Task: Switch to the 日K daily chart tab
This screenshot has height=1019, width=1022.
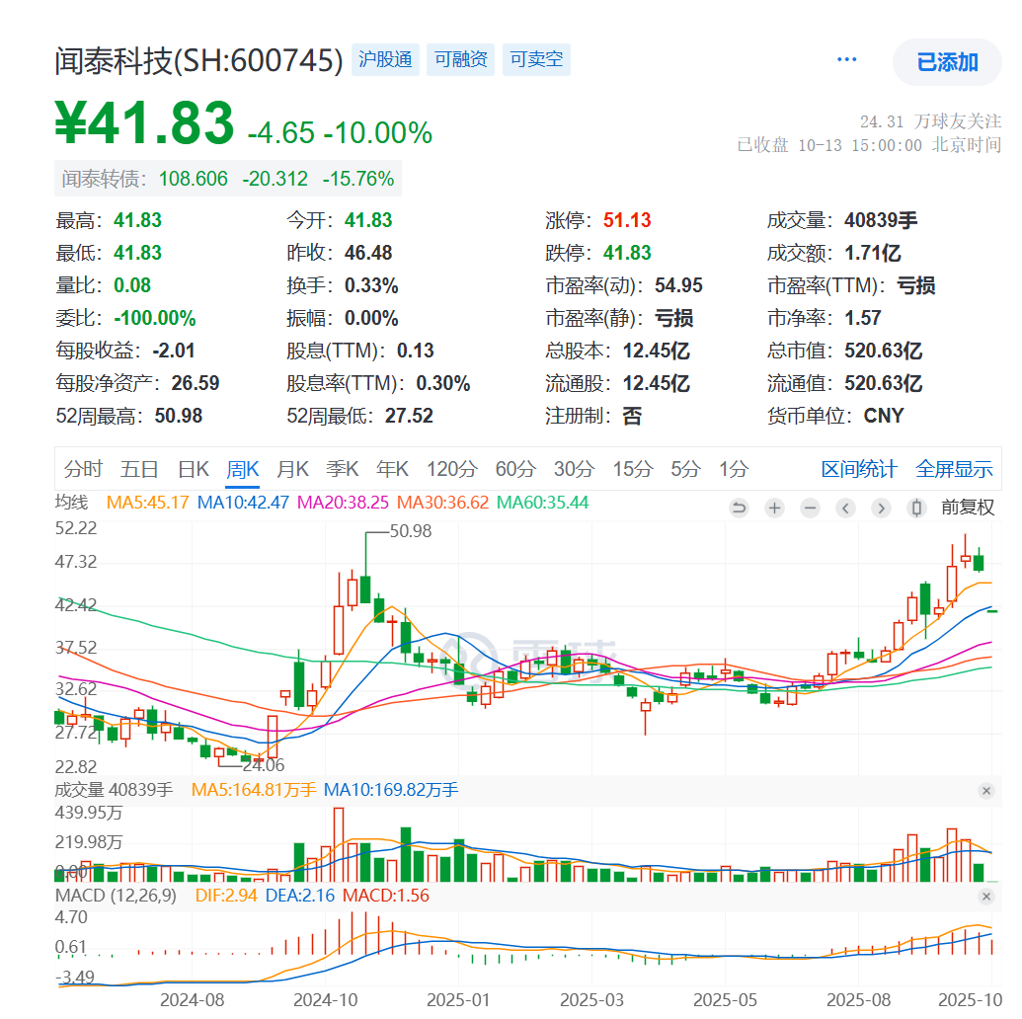Action: pyautogui.click(x=194, y=470)
